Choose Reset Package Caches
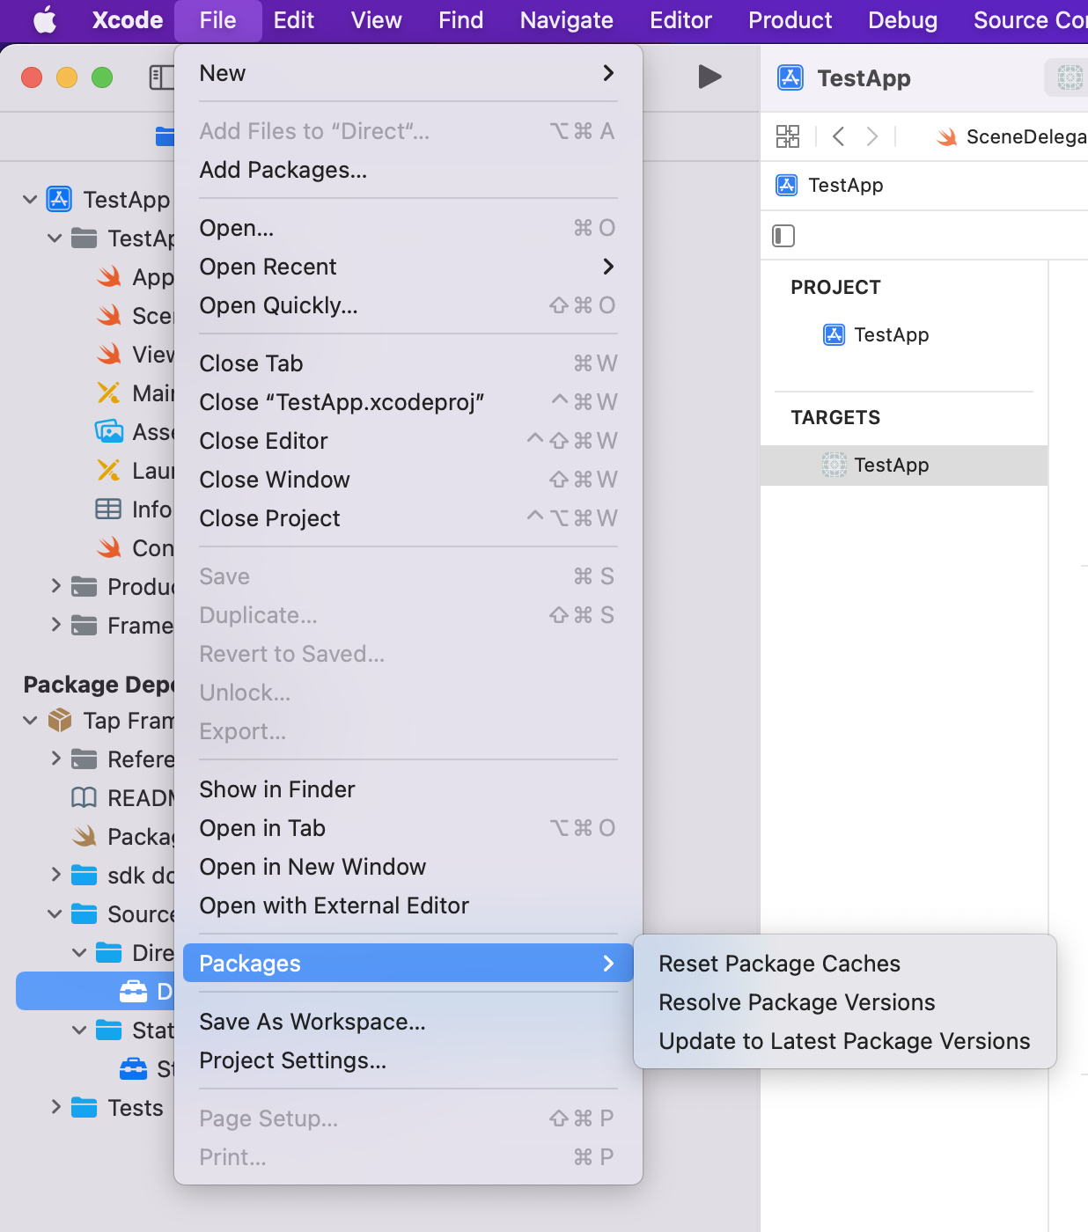This screenshot has height=1232, width=1088. [x=845, y=964]
